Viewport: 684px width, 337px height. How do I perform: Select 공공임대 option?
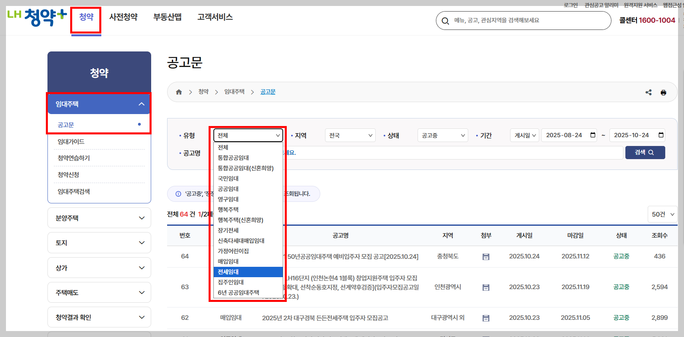tap(248, 189)
